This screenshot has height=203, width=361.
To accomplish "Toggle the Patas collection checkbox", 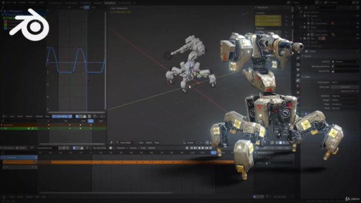I will pos(305,27).
